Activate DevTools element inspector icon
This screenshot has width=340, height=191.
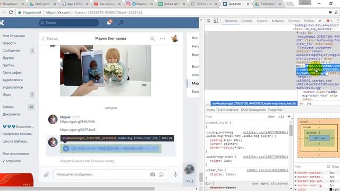[209, 21]
